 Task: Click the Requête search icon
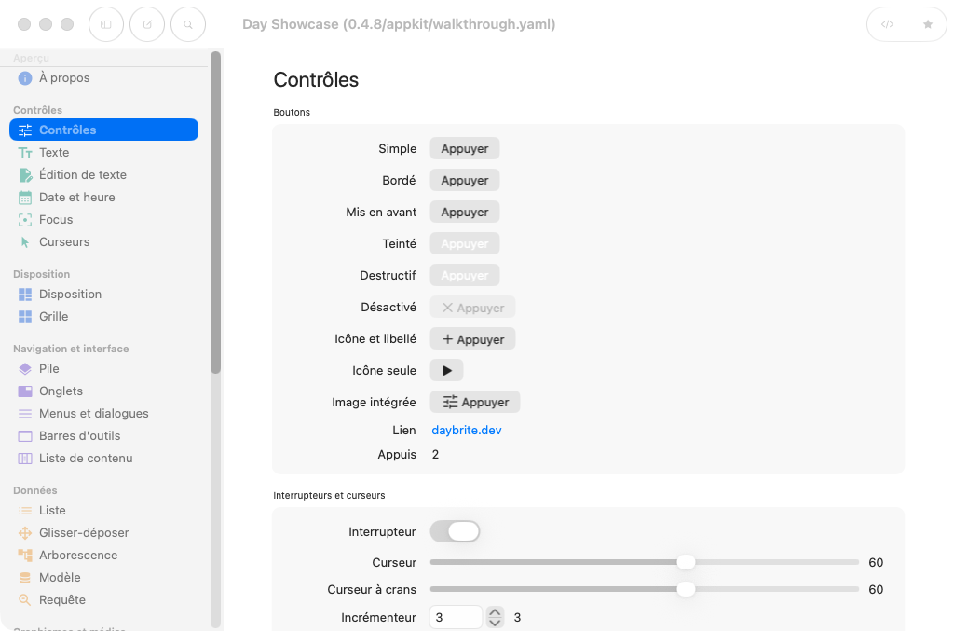tap(25, 600)
